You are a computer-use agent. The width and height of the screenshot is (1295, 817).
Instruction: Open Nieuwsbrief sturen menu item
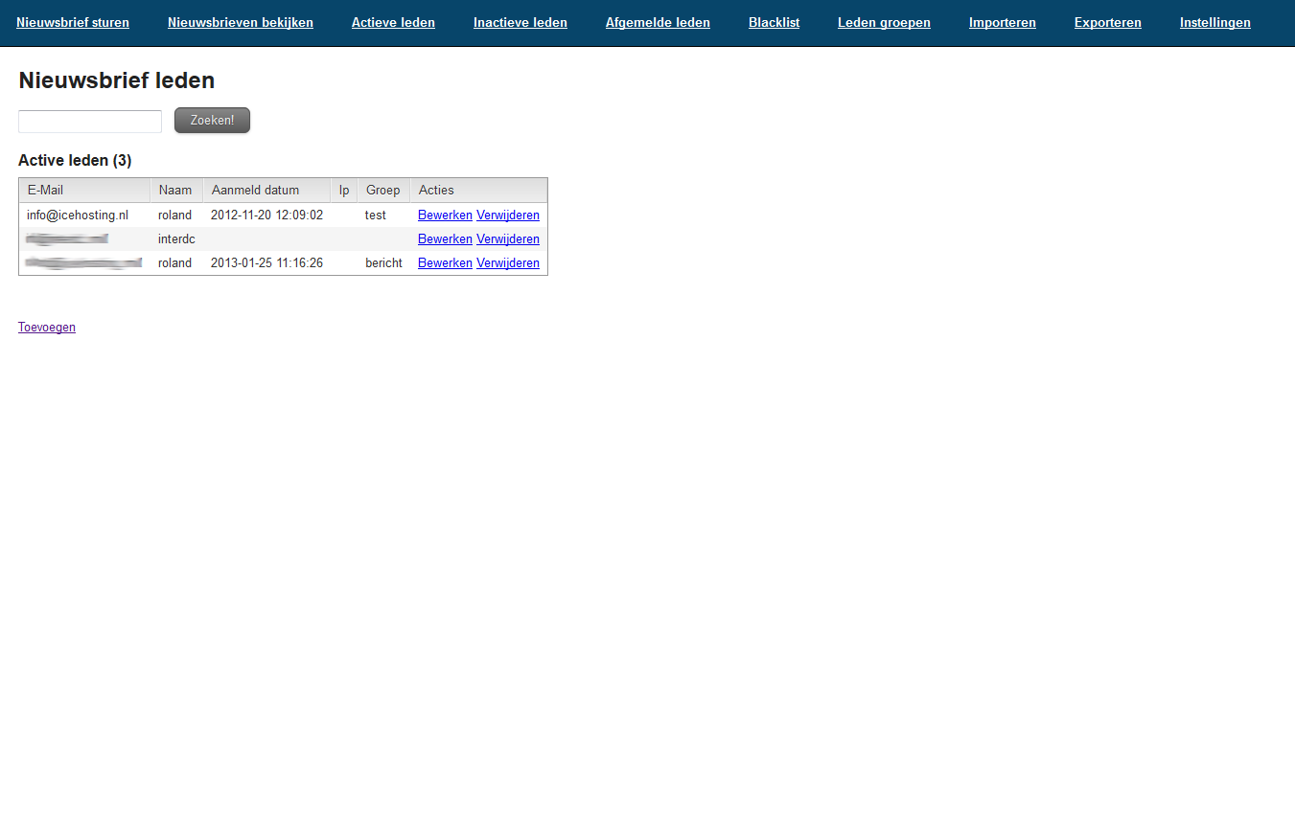tap(73, 22)
